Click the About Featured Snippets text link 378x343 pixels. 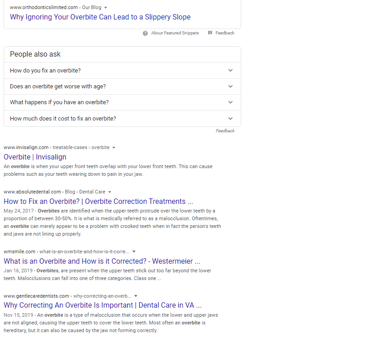pyautogui.click(x=175, y=33)
